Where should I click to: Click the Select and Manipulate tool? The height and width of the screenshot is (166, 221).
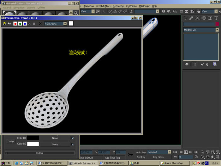pyautogui.click(x=104, y=11)
